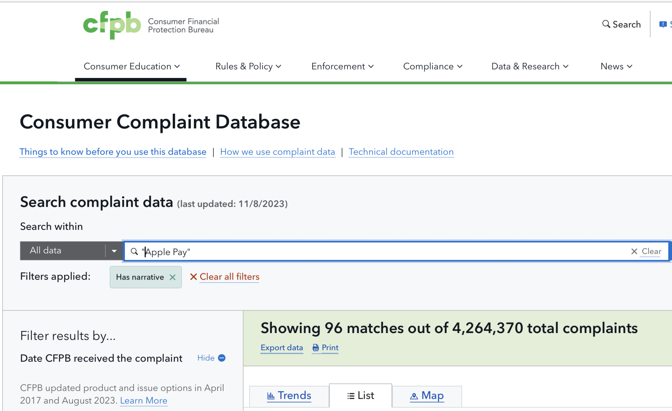
Task: Click the magnifier Search icon in header
Action: click(x=606, y=24)
